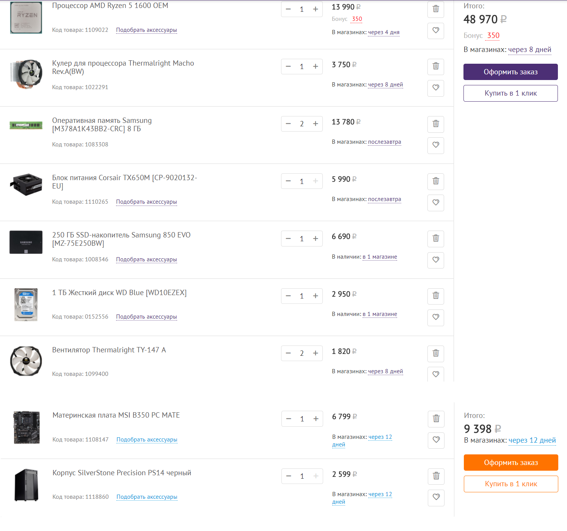The width and height of the screenshot is (567, 531).
Task: Delete the AMD Ryzen 5 1600 processor from cart
Action: pos(435,9)
